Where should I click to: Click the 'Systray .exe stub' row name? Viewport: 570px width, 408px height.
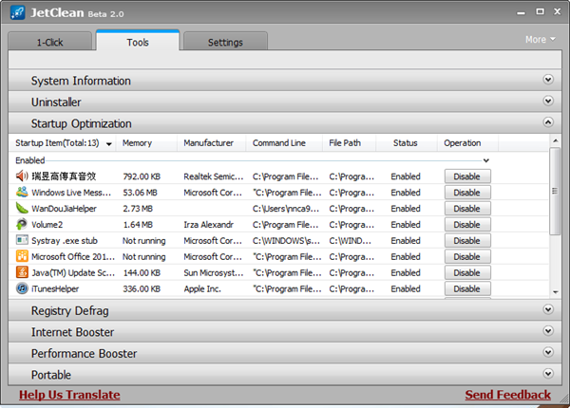point(65,241)
